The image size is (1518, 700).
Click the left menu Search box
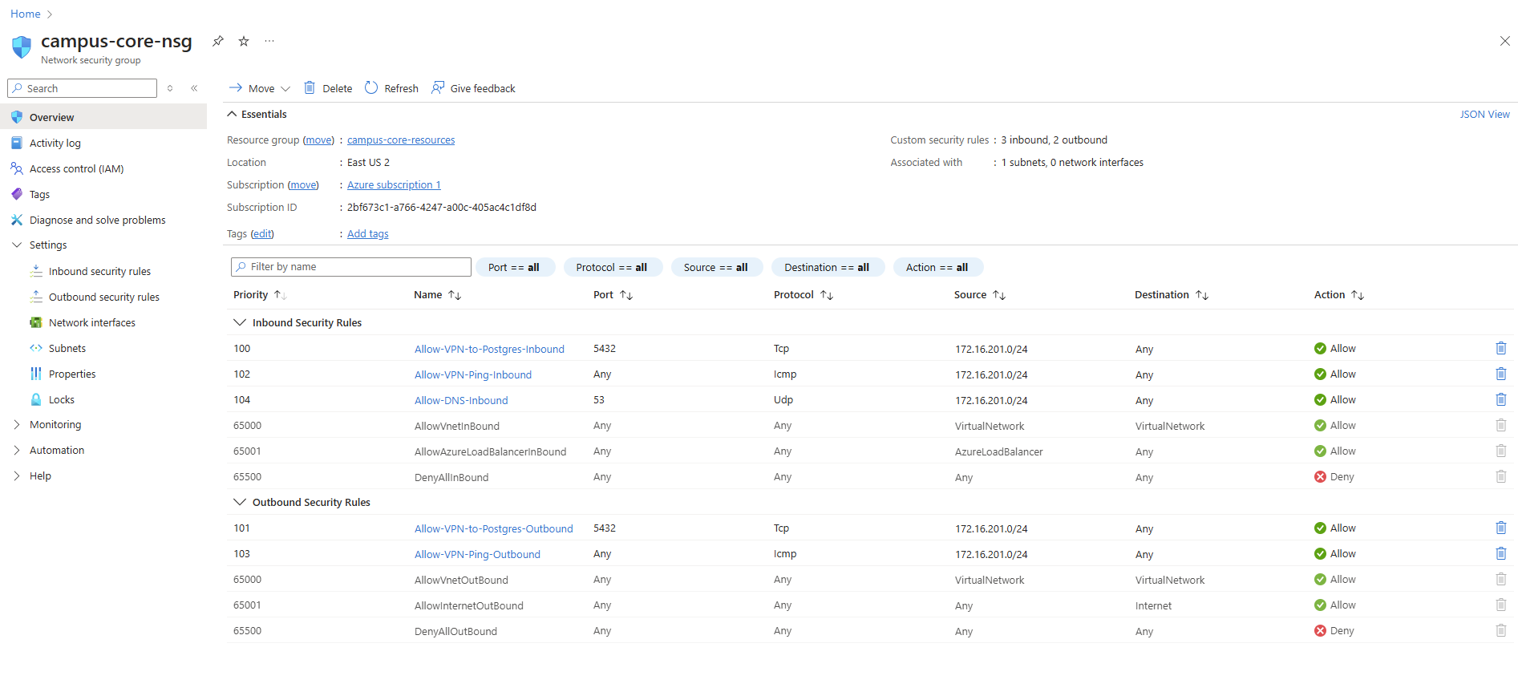click(x=82, y=88)
